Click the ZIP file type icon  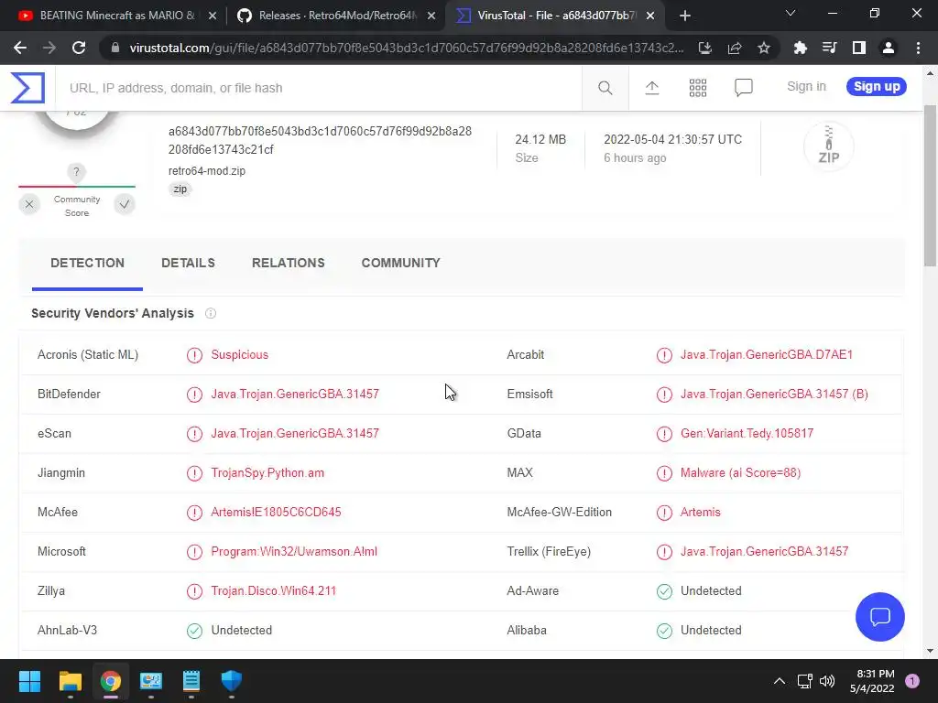[x=828, y=146]
